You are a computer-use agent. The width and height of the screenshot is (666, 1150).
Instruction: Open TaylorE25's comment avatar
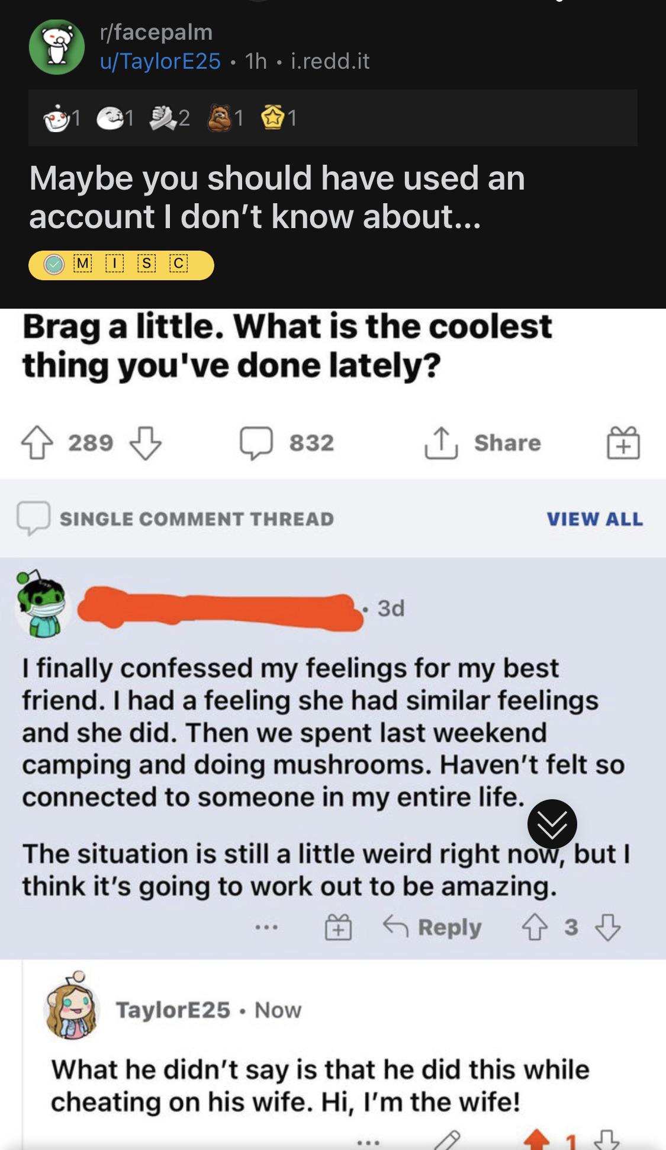pos(72,1008)
